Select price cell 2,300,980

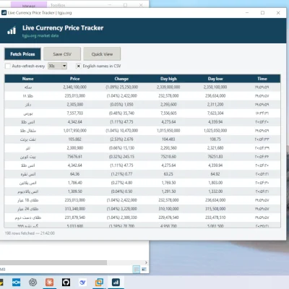coord(74,148)
